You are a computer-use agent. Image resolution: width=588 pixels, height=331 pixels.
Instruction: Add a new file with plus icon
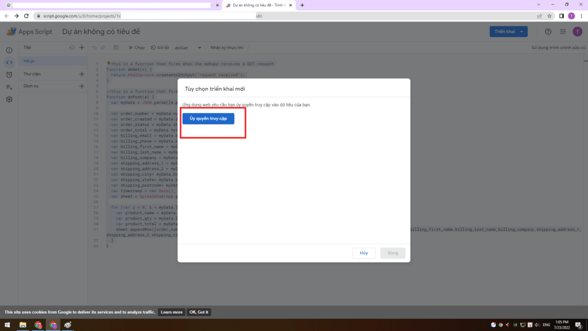point(82,48)
